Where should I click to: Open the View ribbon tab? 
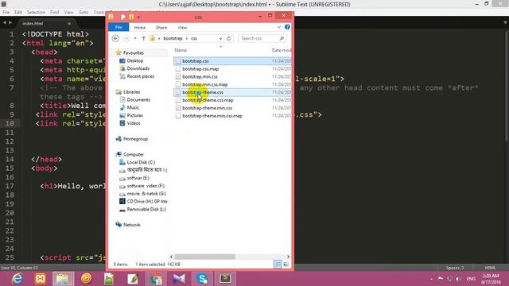pyautogui.click(x=182, y=27)
